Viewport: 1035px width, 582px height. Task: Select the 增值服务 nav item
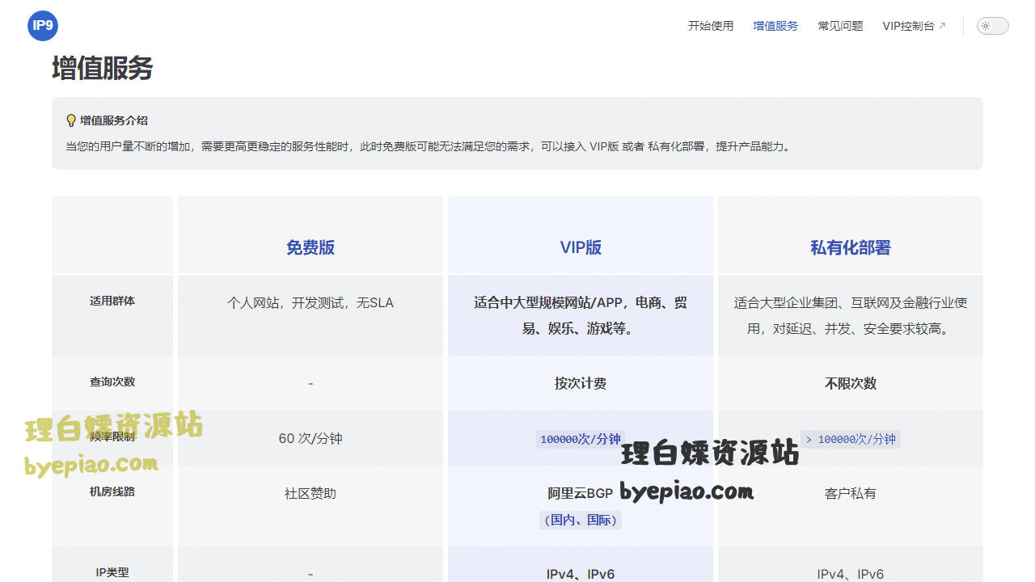[x=775, y=26]
